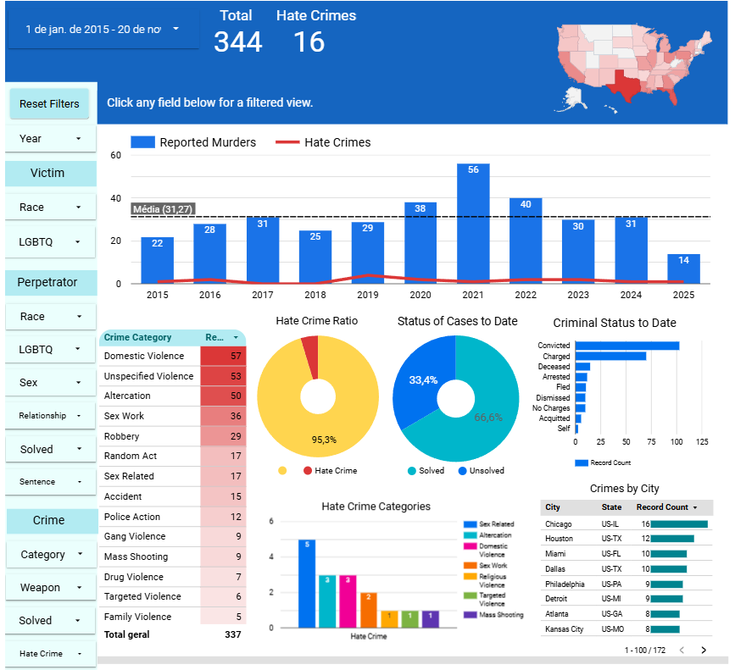Click the red Hate Crime legend dot
Image resolution: width=735 pixels, height=670 pixels.
[308, 471]
